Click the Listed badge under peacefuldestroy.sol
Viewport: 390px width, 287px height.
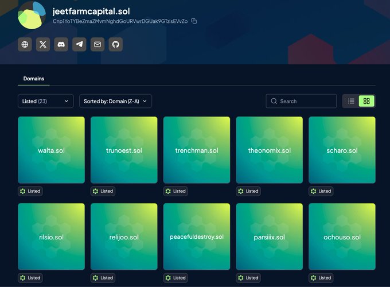(175, 278)
